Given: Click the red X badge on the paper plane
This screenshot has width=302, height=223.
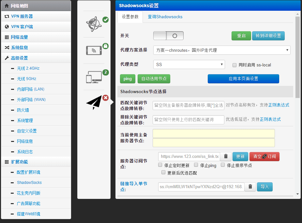Looking at the screenshot, I should pos(106,98).
